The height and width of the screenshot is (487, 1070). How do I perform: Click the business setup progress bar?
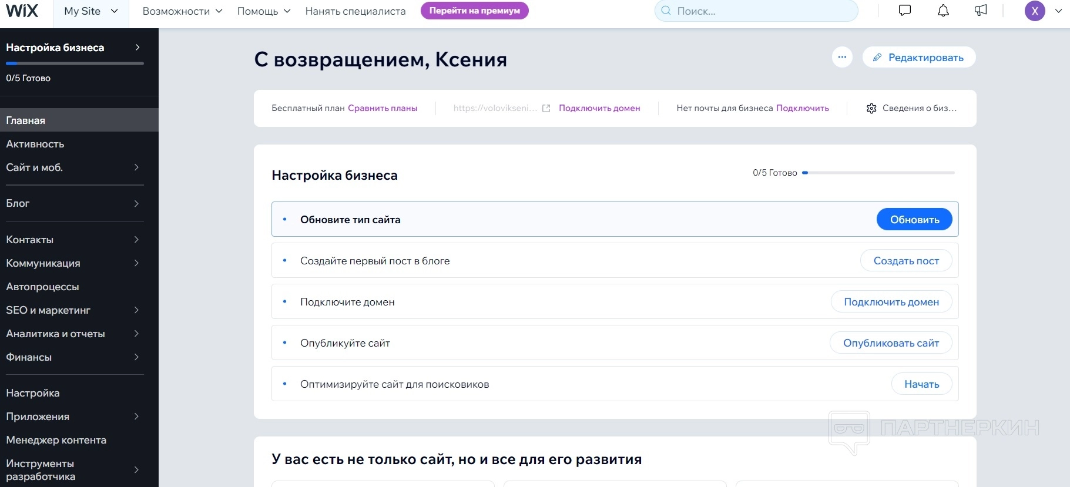click(x=879, y=173)
